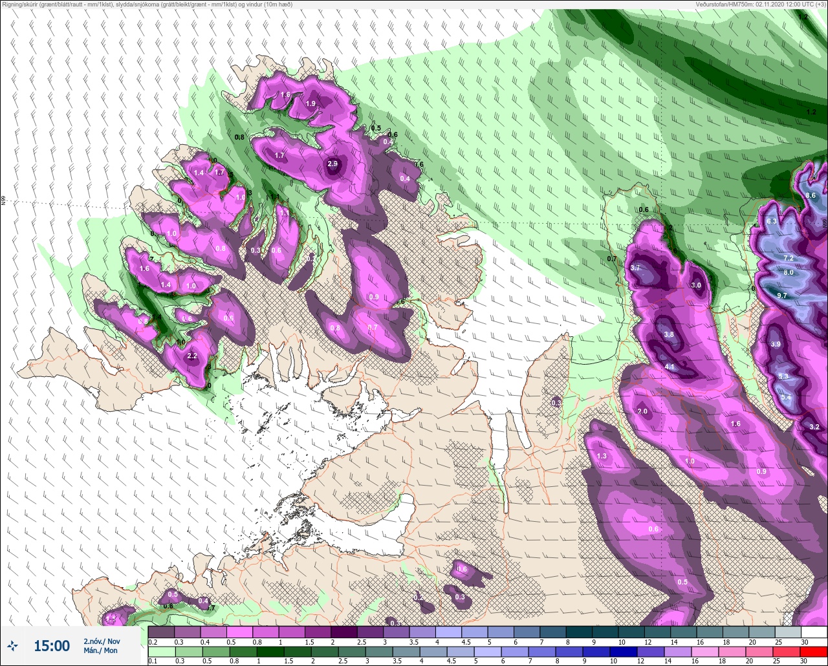828x666 pixels.
Task: Click the 3.7 precipitation value on the map
Action: click(x=635, y=268)
